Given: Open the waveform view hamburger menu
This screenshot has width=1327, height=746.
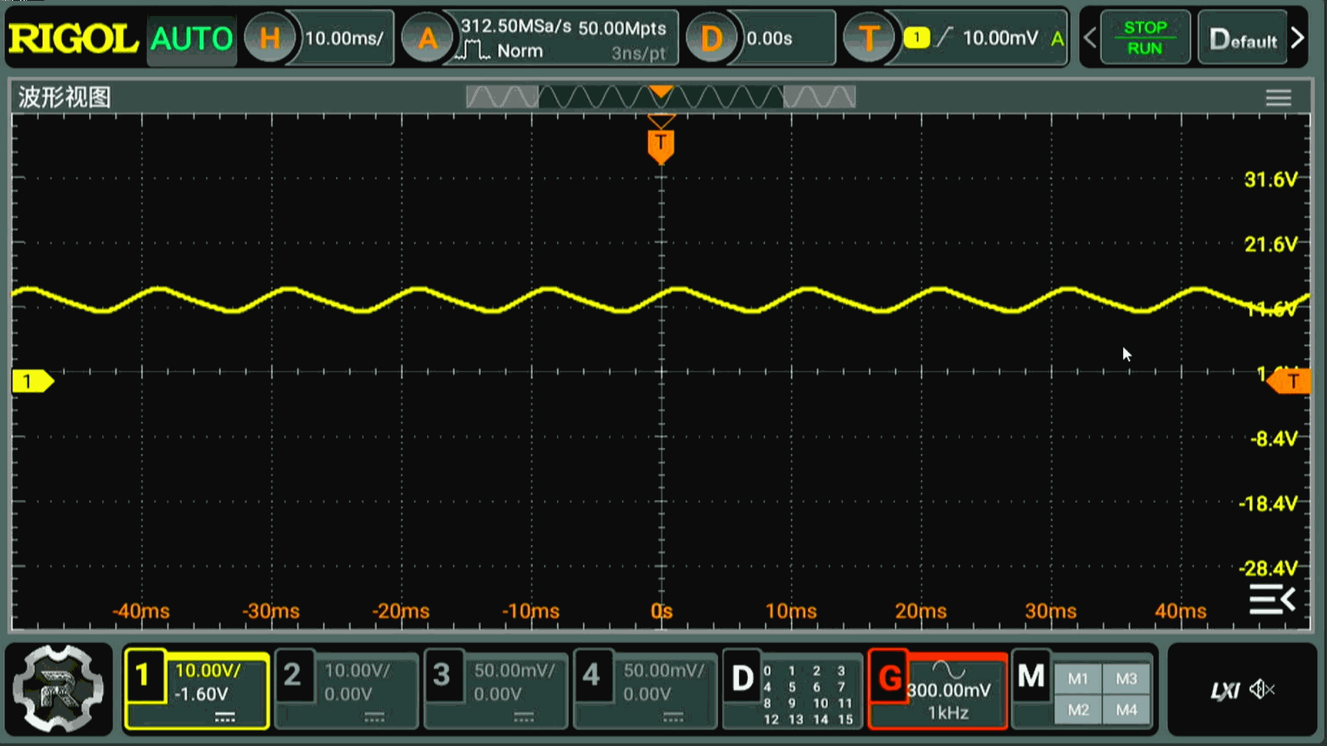Looking at the screenshot, I should tap(1278, 97).
